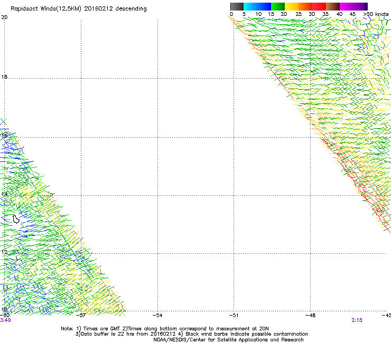391x343 pixels.
Task: Click the 'Data buffer is 22 hrs' note line
Action: [191, 334]
